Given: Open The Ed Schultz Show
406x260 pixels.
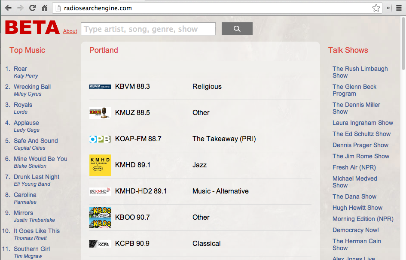Looking at the screenshot, I should tap(361, 134).
